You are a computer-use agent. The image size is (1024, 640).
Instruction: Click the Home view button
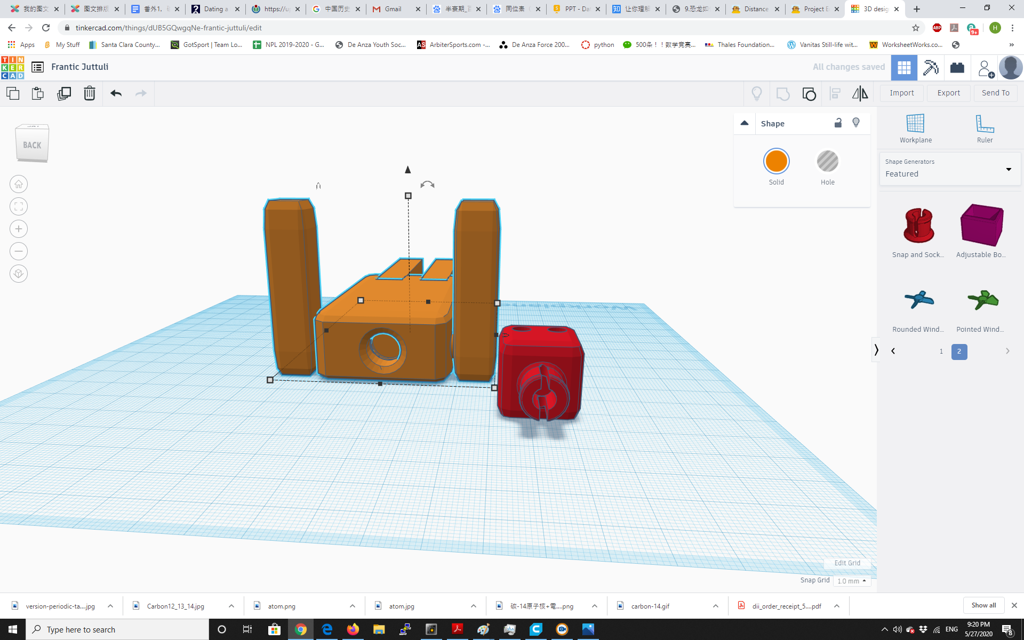tap(19, 184)
